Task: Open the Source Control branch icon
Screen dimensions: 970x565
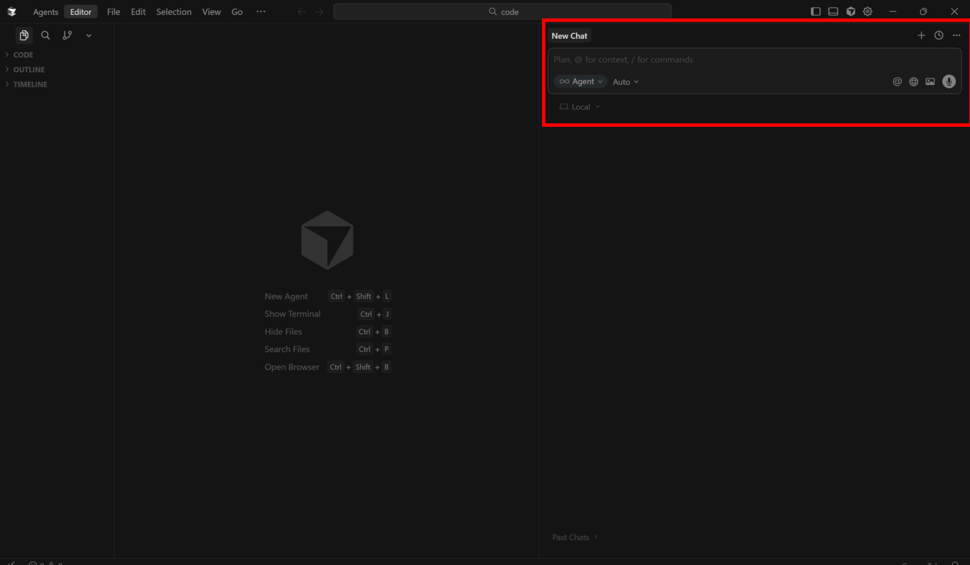Action: [x=67, y=35]
